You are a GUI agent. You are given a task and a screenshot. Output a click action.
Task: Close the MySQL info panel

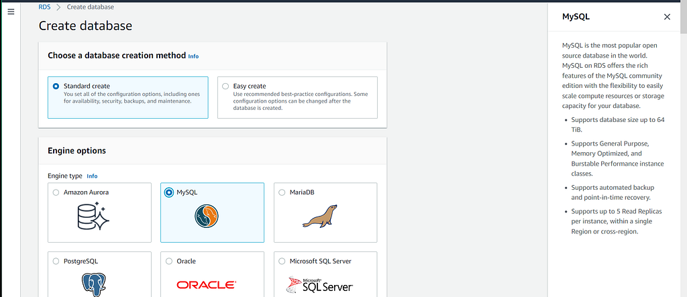coord(667,17)
